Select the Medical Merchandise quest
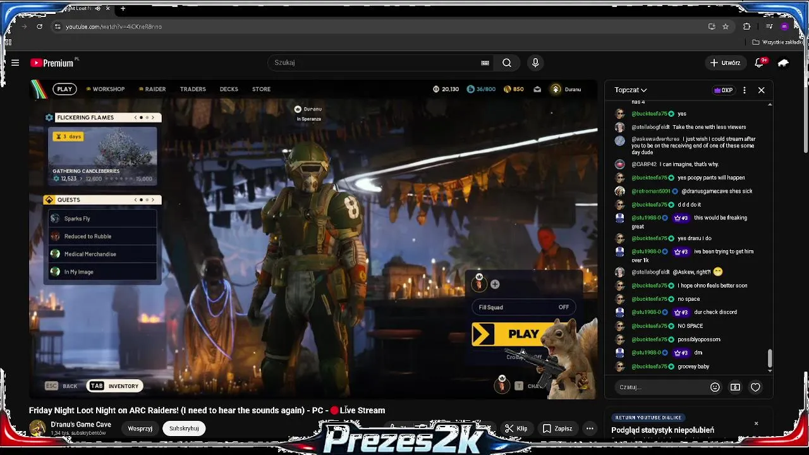This screenshot has height=455, width=809. tap(102, 254)
